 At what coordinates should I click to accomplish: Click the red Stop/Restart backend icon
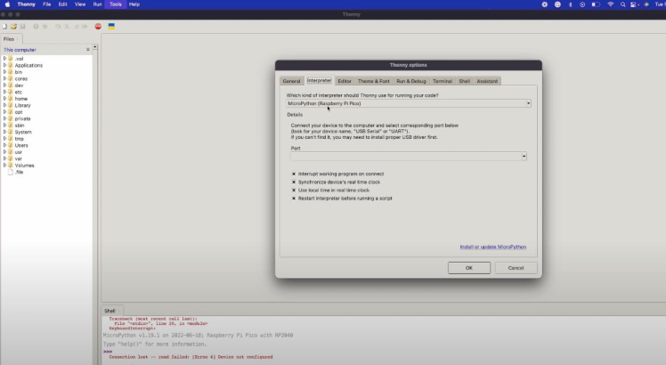[98, 27]
